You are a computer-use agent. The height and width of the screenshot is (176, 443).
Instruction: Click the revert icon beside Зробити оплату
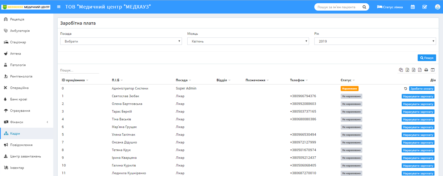405,89
